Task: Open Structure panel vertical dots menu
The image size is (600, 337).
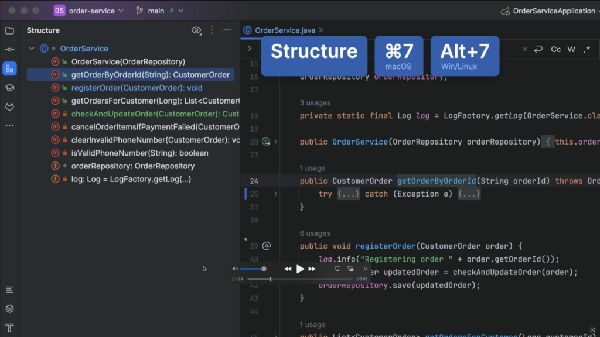Action: tap(212, 30)
